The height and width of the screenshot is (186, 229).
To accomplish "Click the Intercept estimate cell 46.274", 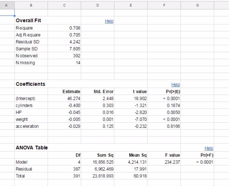I will [x=64, y=98].
